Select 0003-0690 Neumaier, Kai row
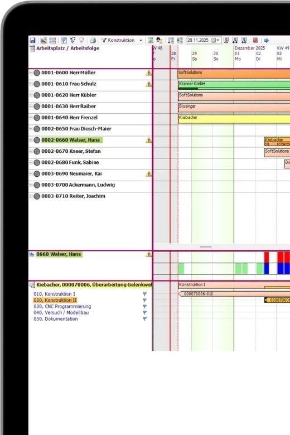290x435 pixels. tap(90, 173)
